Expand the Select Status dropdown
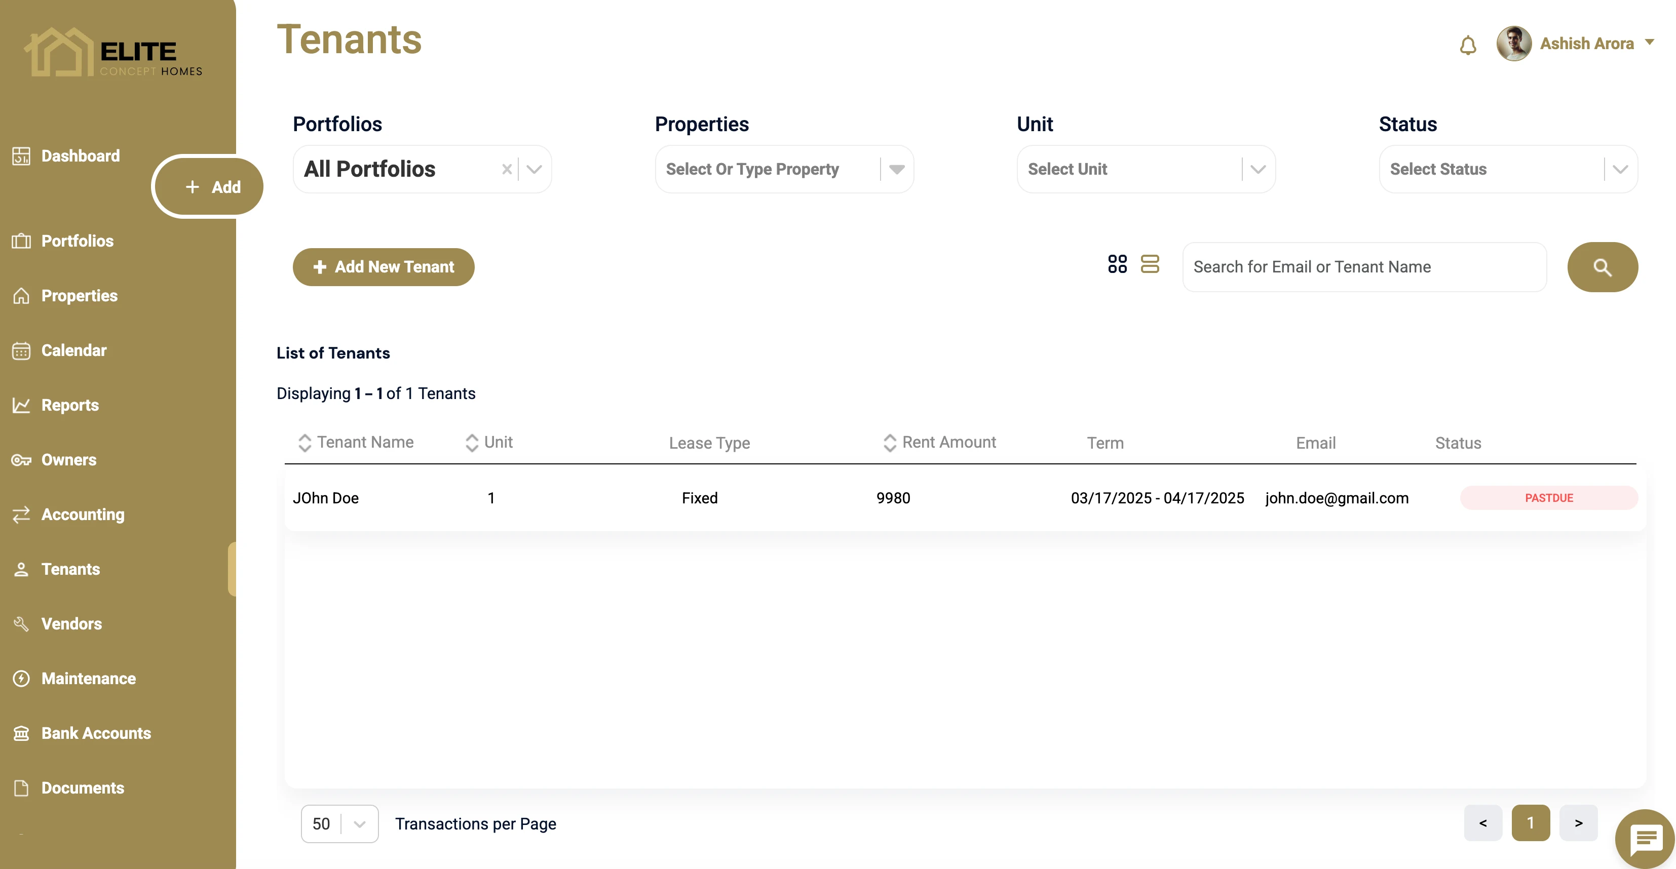 tap(1620, 170)
